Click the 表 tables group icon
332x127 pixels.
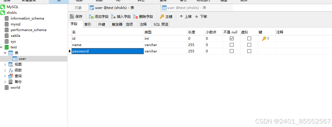pos(11,53)
